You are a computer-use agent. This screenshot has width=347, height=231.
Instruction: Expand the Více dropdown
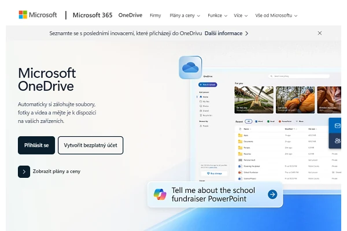point(241,16)
